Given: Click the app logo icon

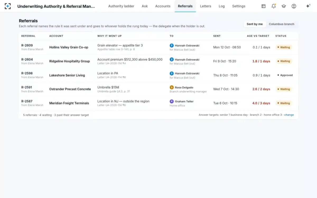Looking at the screenshot, I should pos(8,6).
